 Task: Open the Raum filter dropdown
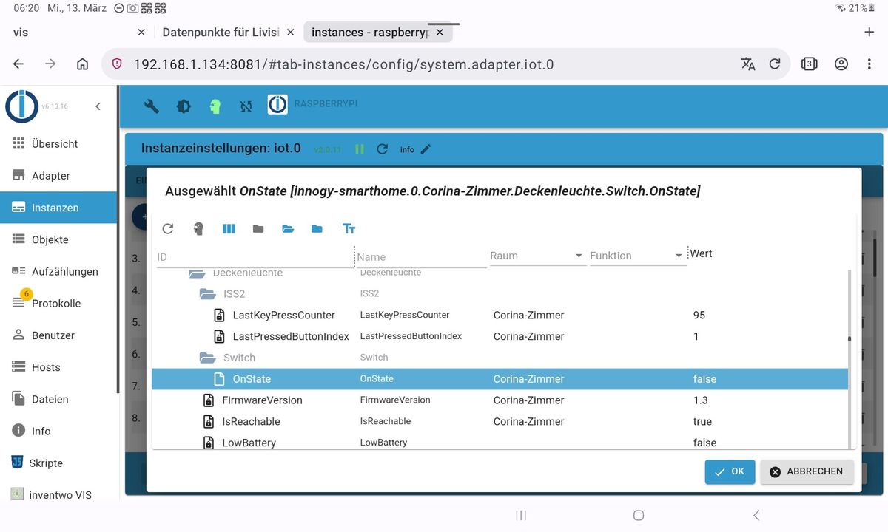[537, 256]
